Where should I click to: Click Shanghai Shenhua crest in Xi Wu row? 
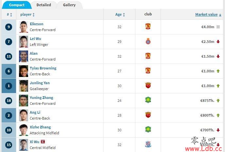148,144
